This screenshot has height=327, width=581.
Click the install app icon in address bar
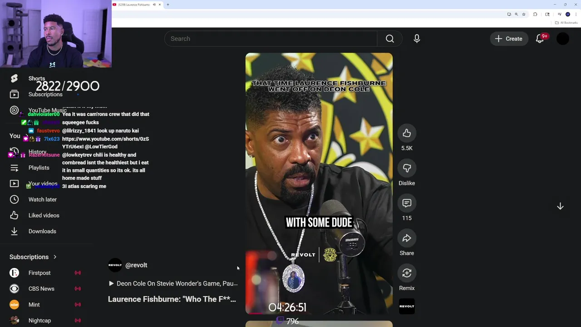[x=509, y=14]
